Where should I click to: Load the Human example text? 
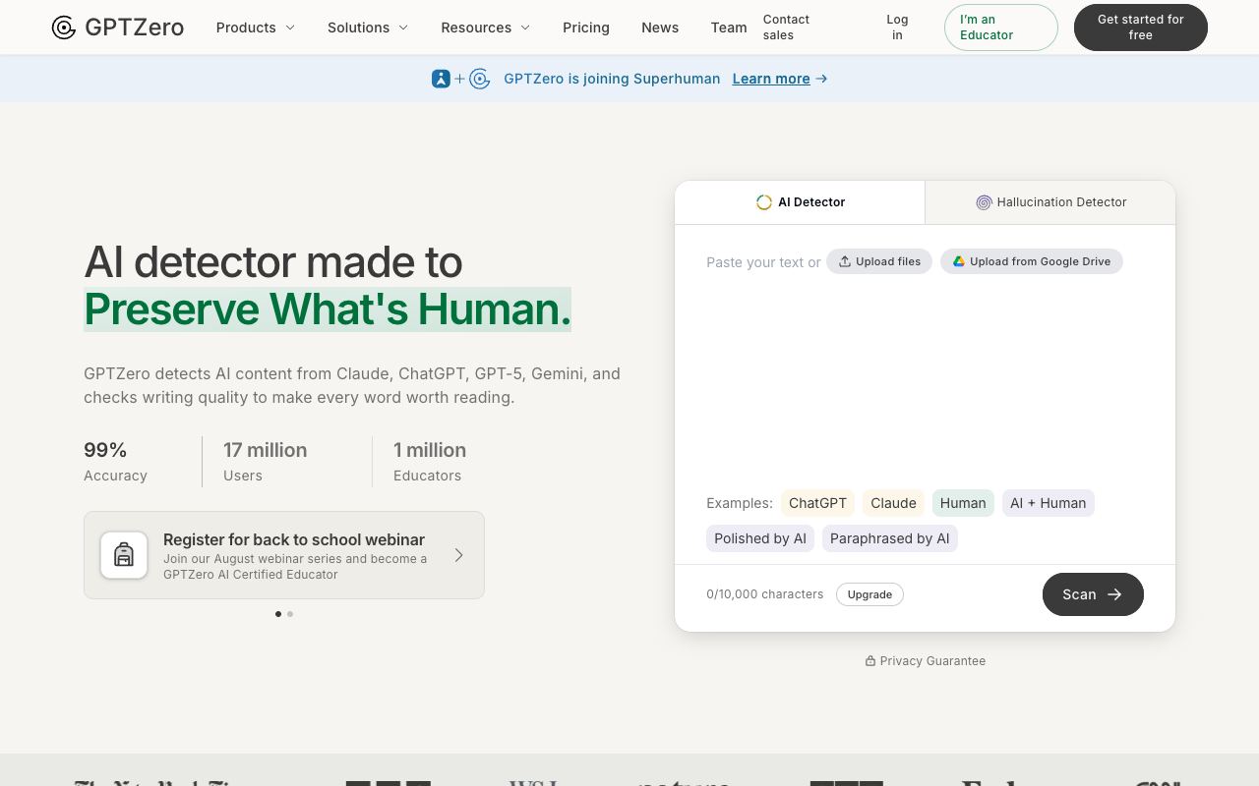pyautogui.click(x=963, y=503)
